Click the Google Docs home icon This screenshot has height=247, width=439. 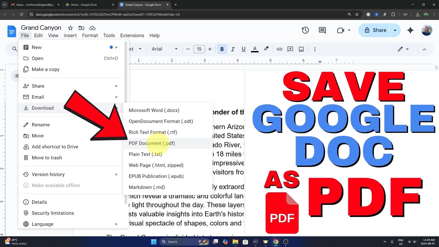[12, 31]
